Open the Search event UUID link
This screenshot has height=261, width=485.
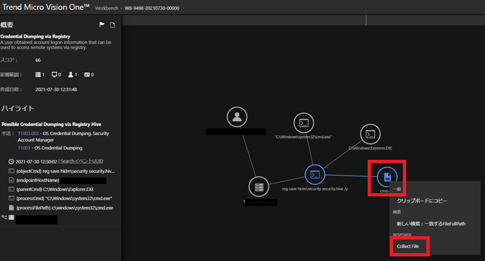click(x=82, y=161)
